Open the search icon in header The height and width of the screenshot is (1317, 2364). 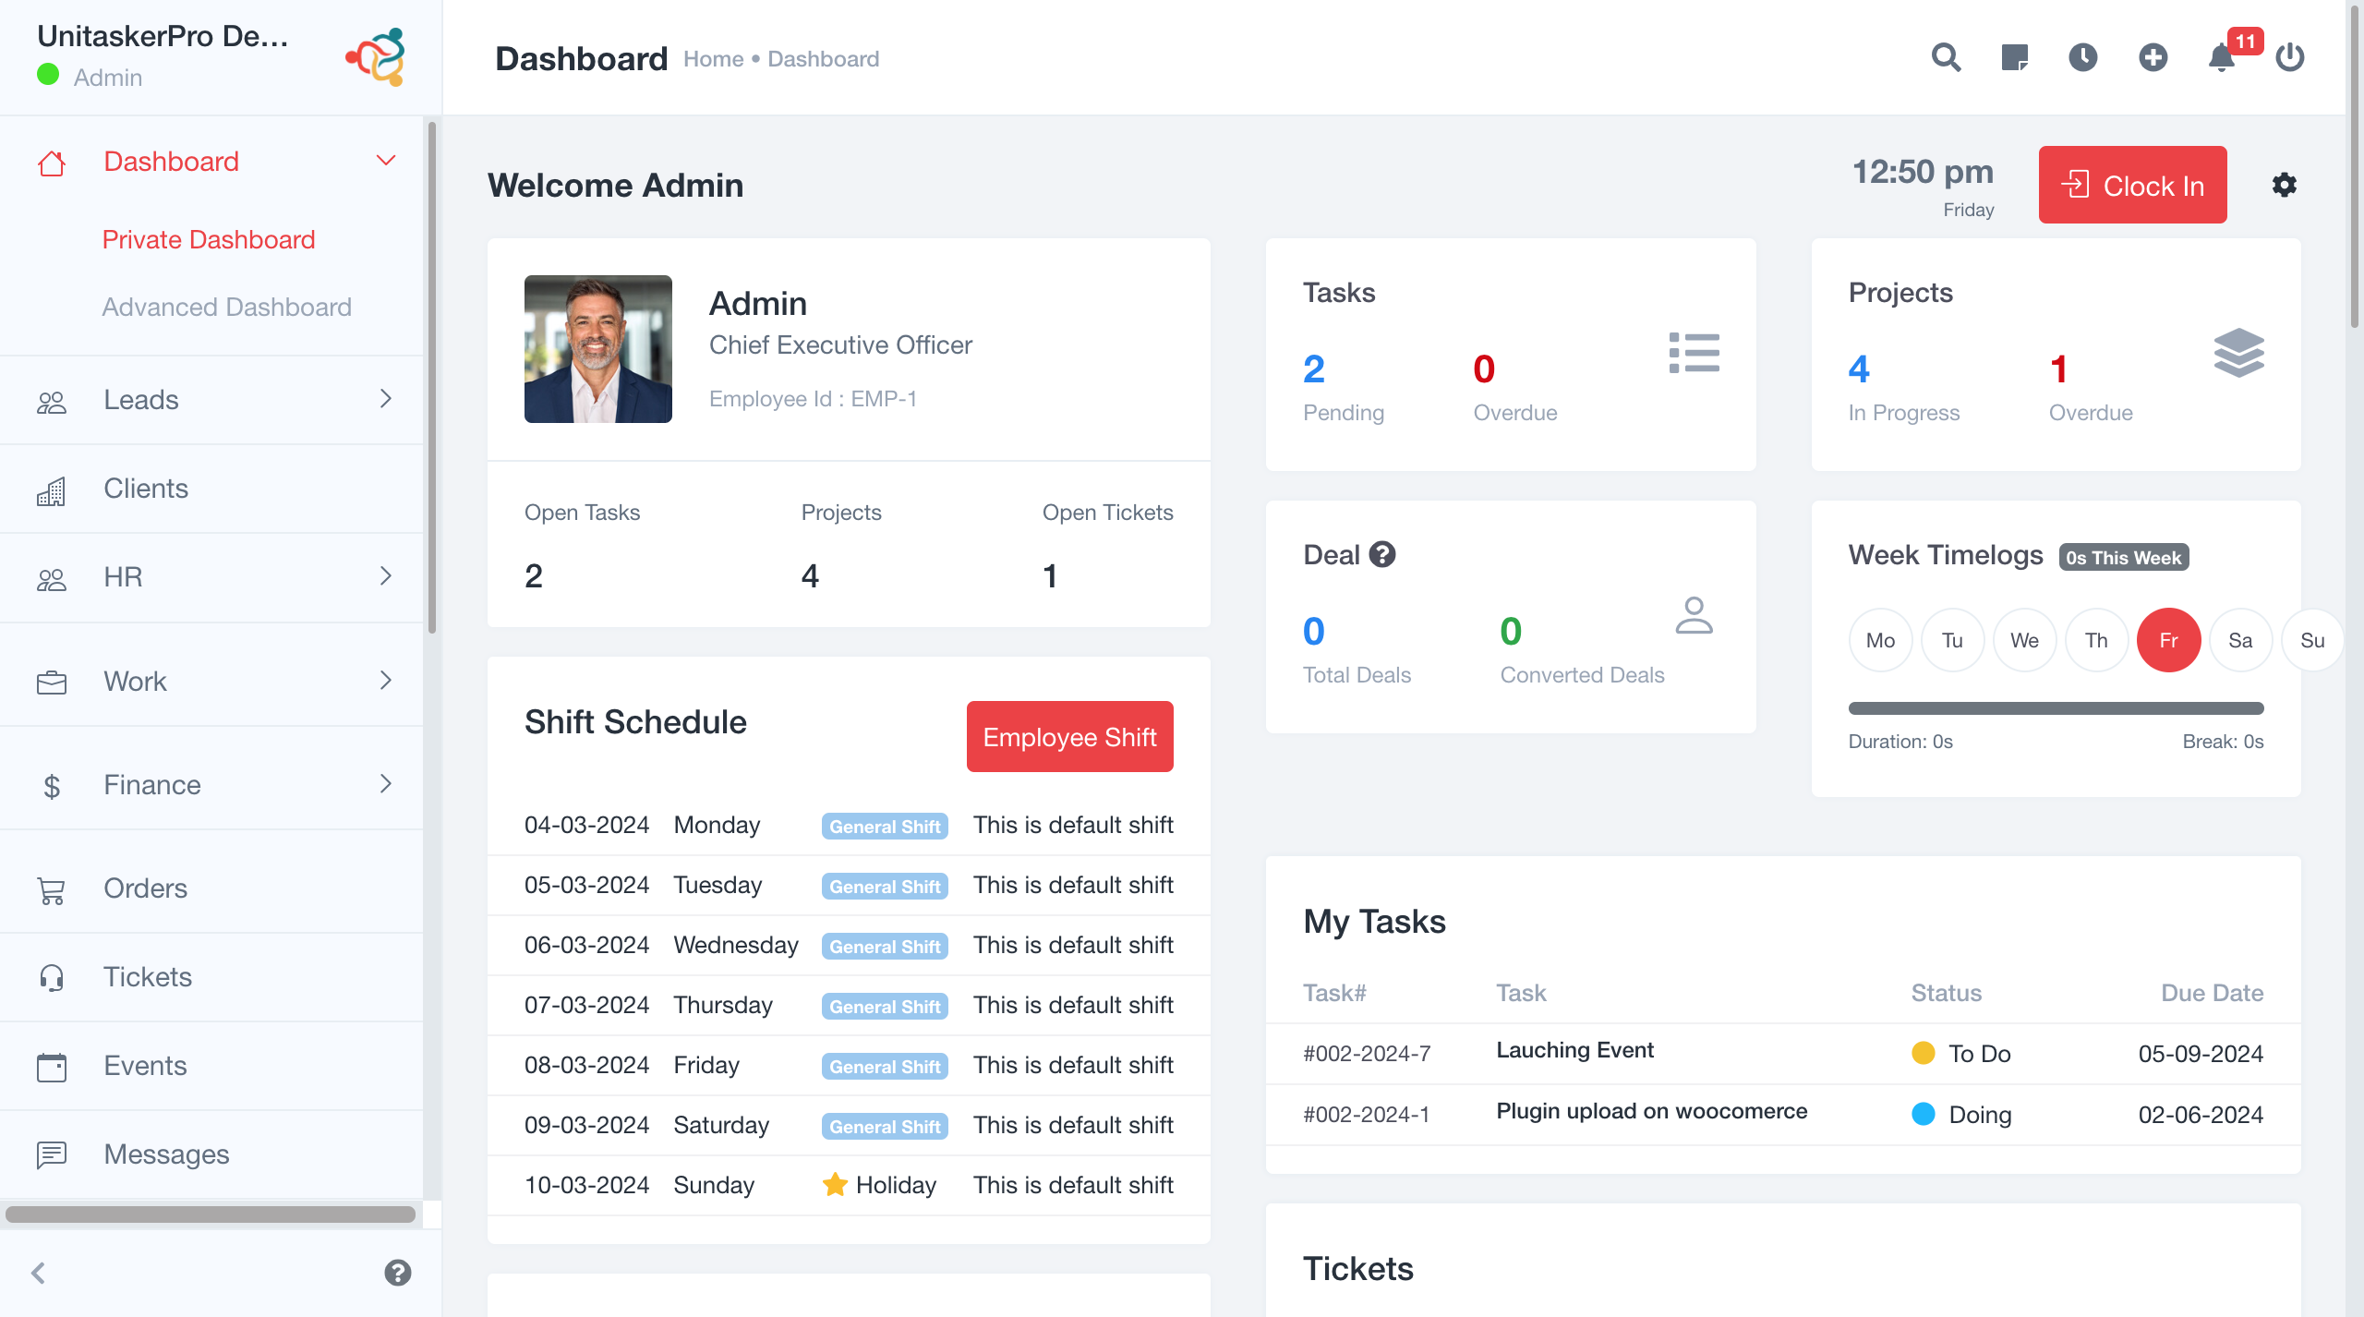tap(1946, 58)
